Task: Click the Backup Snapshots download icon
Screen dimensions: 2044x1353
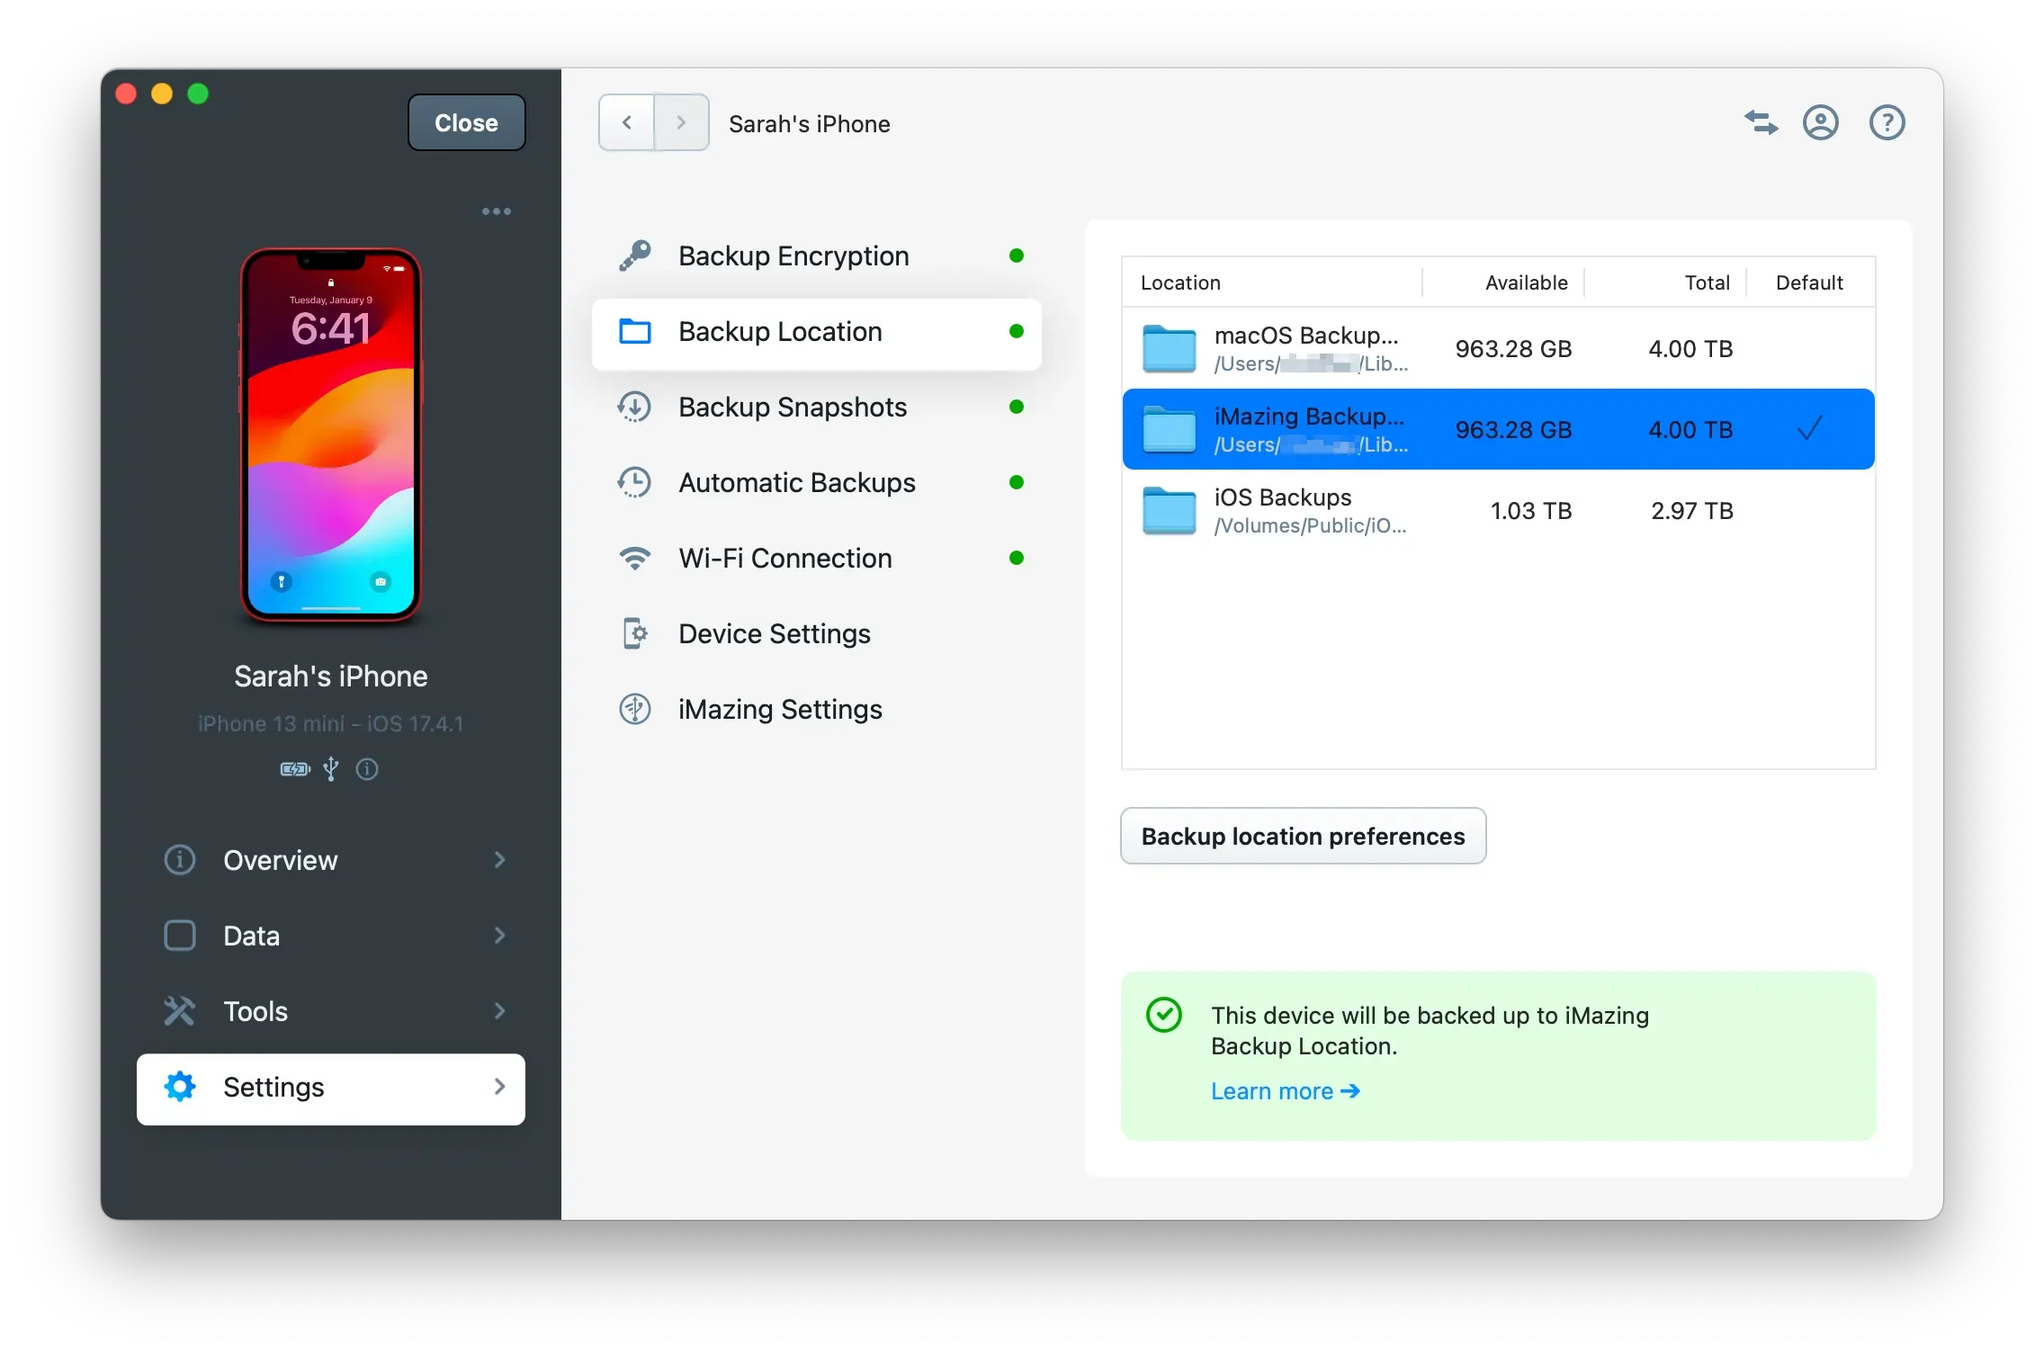Action: point(635,407)
